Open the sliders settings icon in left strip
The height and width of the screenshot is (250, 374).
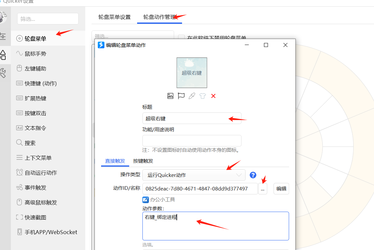tap(3, 36)
